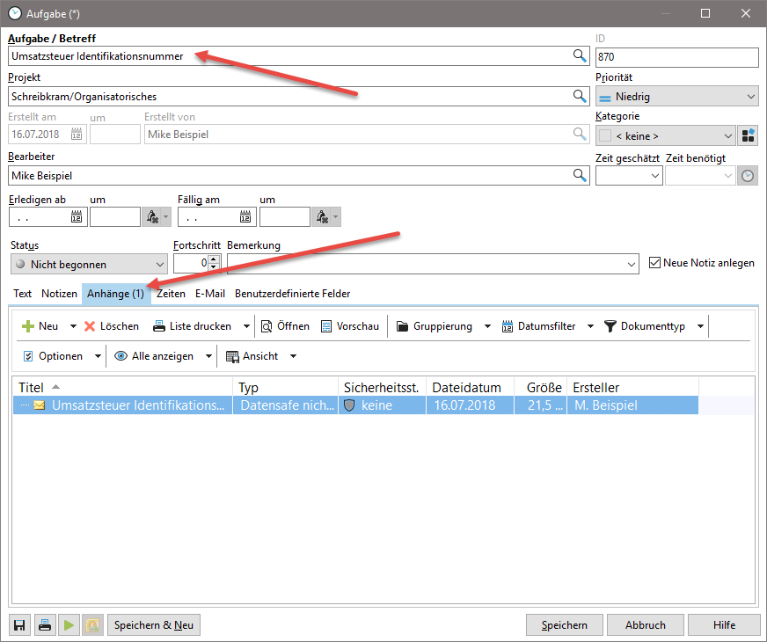The width and height of the screenshot is (767, 642).
Task: Expand the Status dropdown
Action: pyautogui.click(x=158, y=263)
